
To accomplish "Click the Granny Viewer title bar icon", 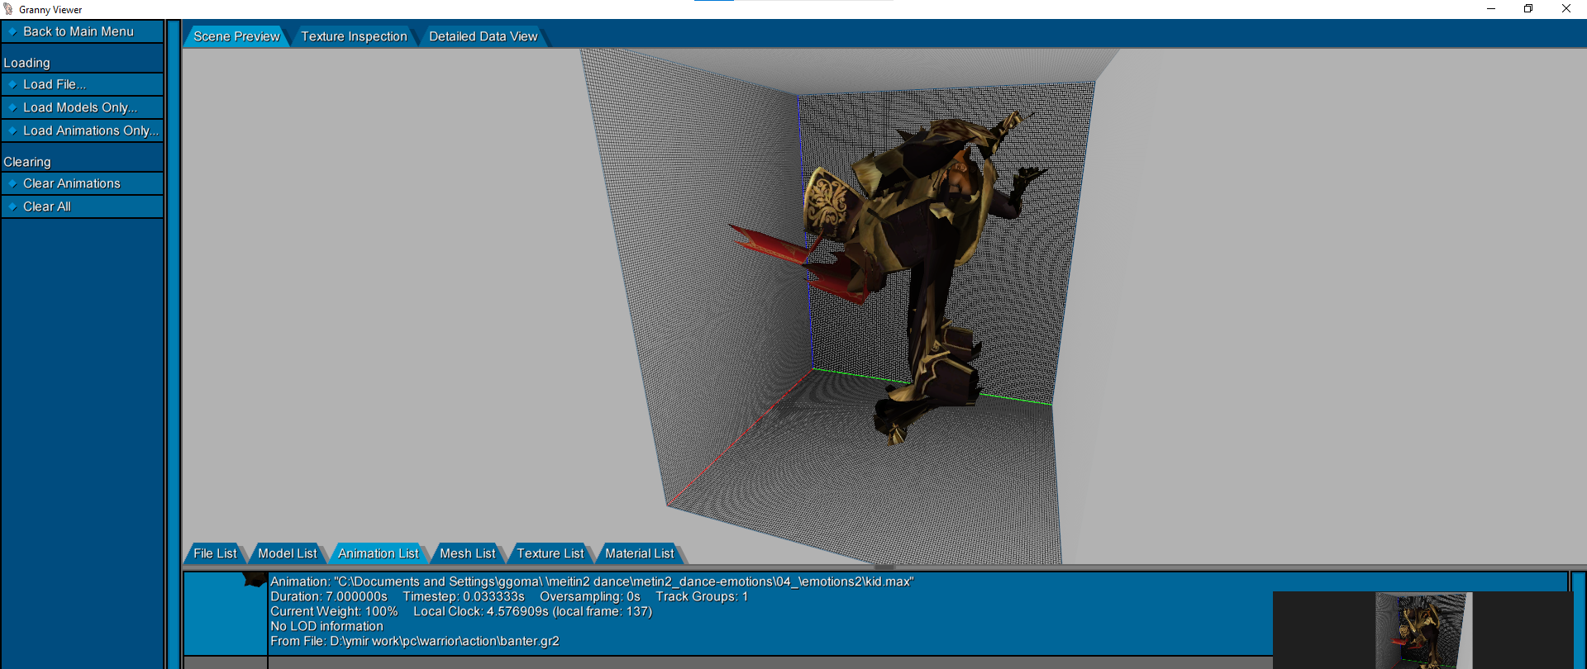I will (x=8, y=9).
